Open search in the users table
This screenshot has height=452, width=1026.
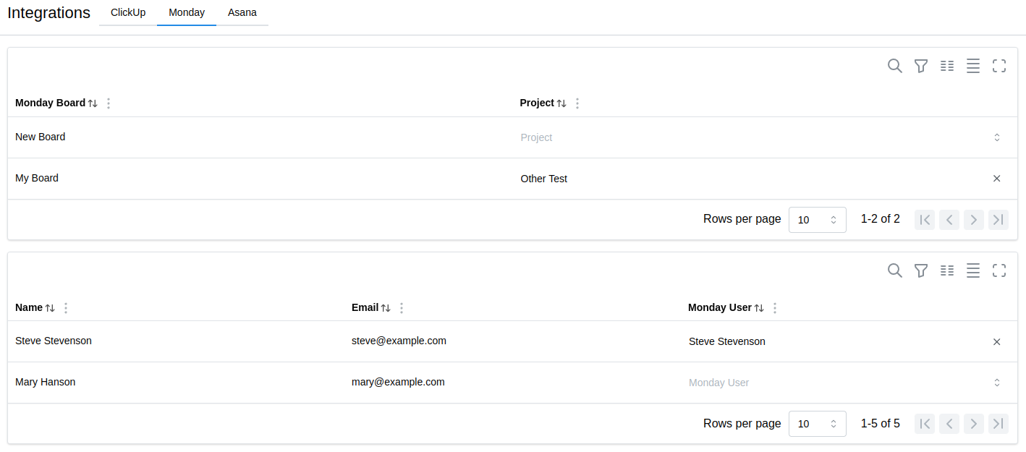[x=895, y=270]
